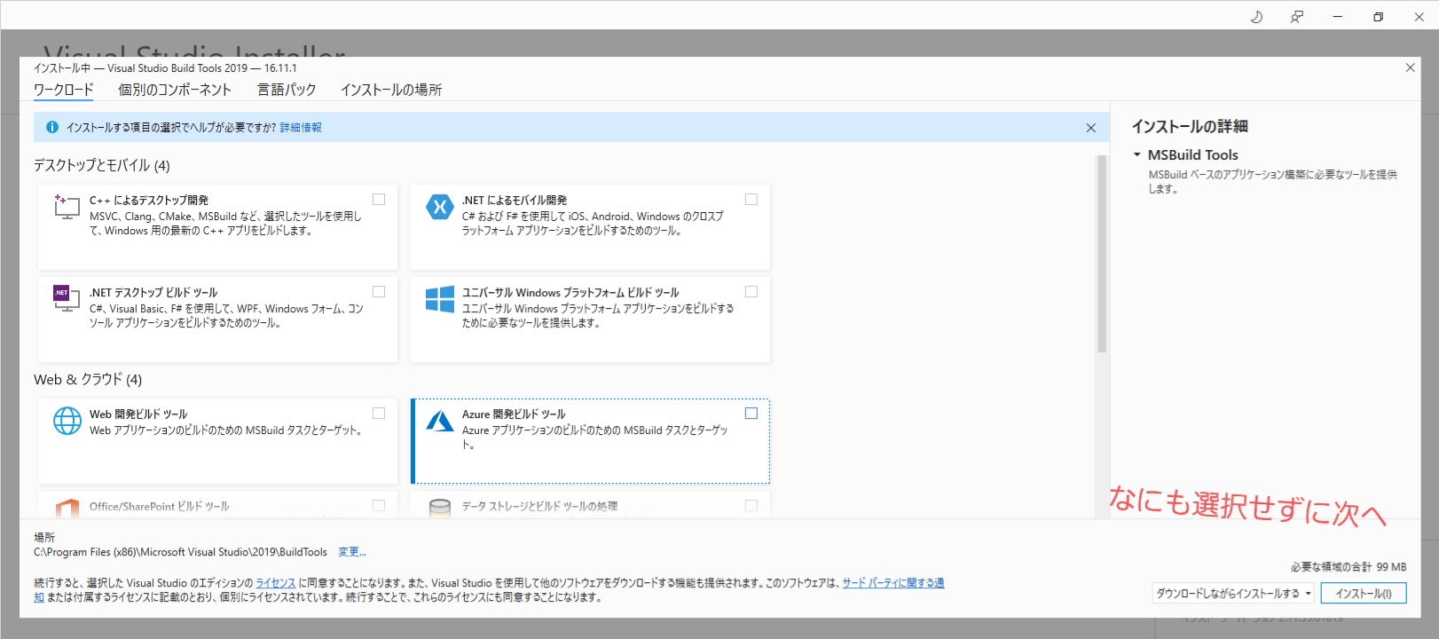1439x639 pixels.
Task: Open the feedback icon in title bar
Action: tap(1297, 17)
